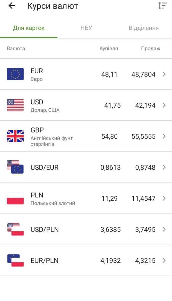Expand the USD row chevron
The image size is (172, 301).
click(x=164, y=105)
